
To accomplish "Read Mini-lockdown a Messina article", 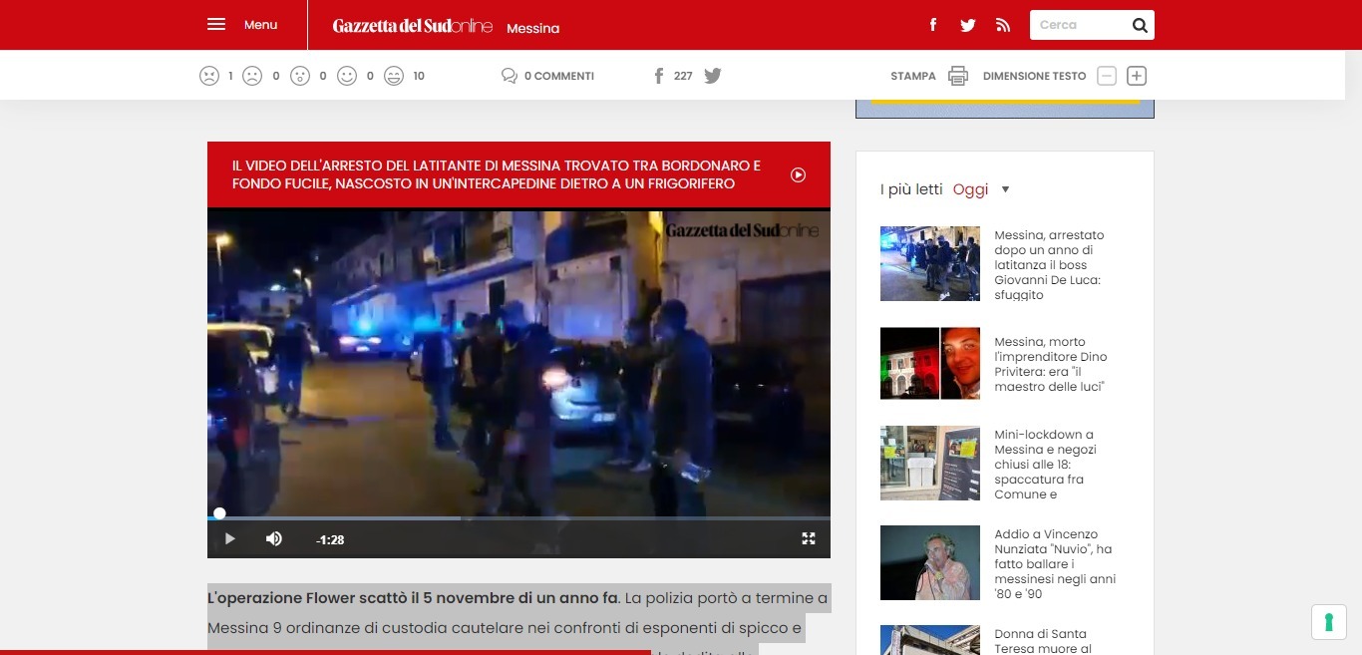I will (1045, 465).
